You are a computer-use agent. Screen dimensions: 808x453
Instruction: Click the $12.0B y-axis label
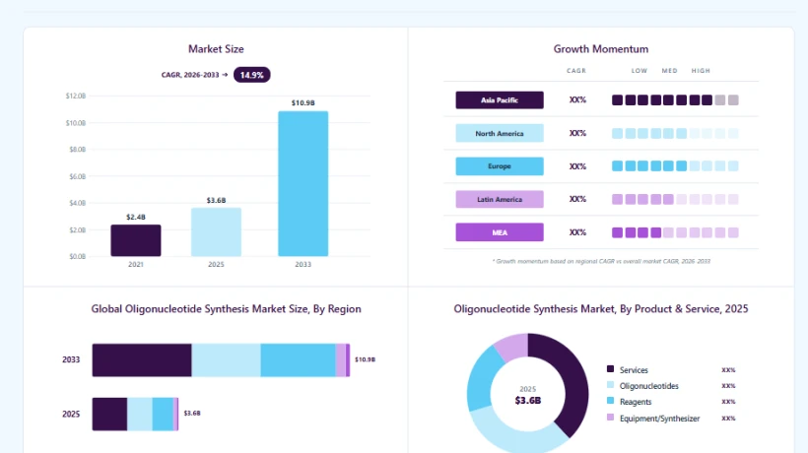tap(76, 96)
